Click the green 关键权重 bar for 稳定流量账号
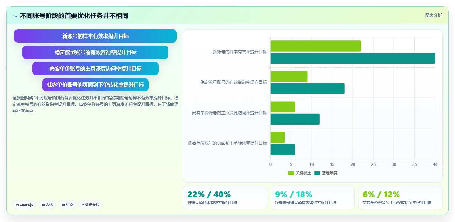The height and width of the screenshot is (222, 455). click(289, 76)
